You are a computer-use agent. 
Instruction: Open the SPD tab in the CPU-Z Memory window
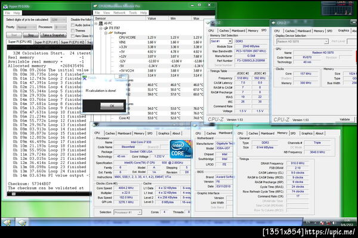(293, 133)
